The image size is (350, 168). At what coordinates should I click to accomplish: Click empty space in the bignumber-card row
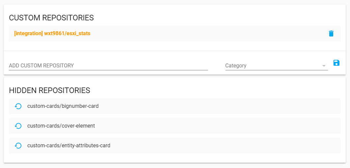pos(218,106)
